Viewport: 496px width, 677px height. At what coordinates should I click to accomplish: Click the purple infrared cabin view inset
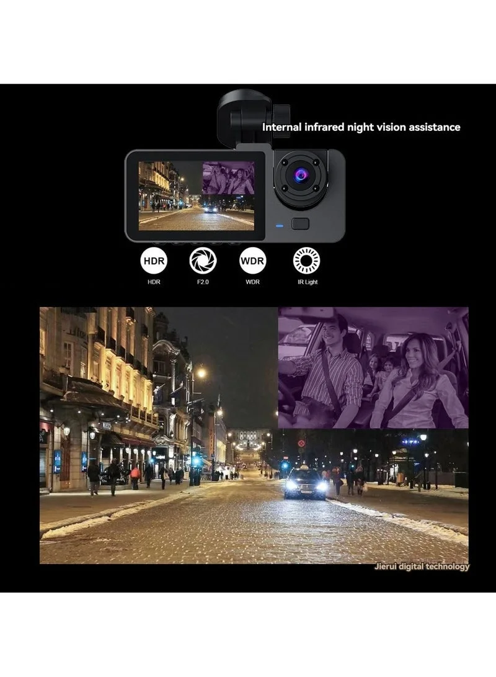(373, 367)
